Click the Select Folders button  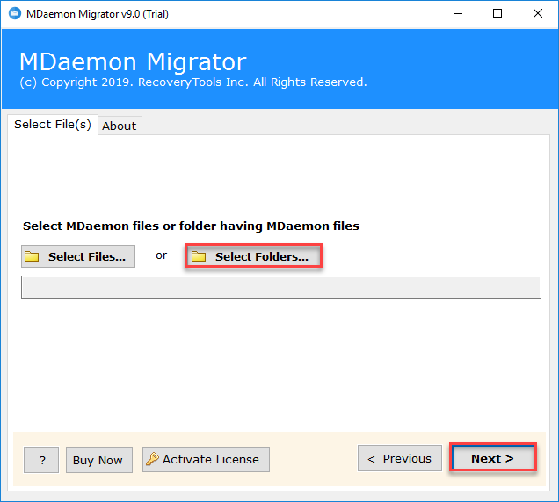(253, 256)
